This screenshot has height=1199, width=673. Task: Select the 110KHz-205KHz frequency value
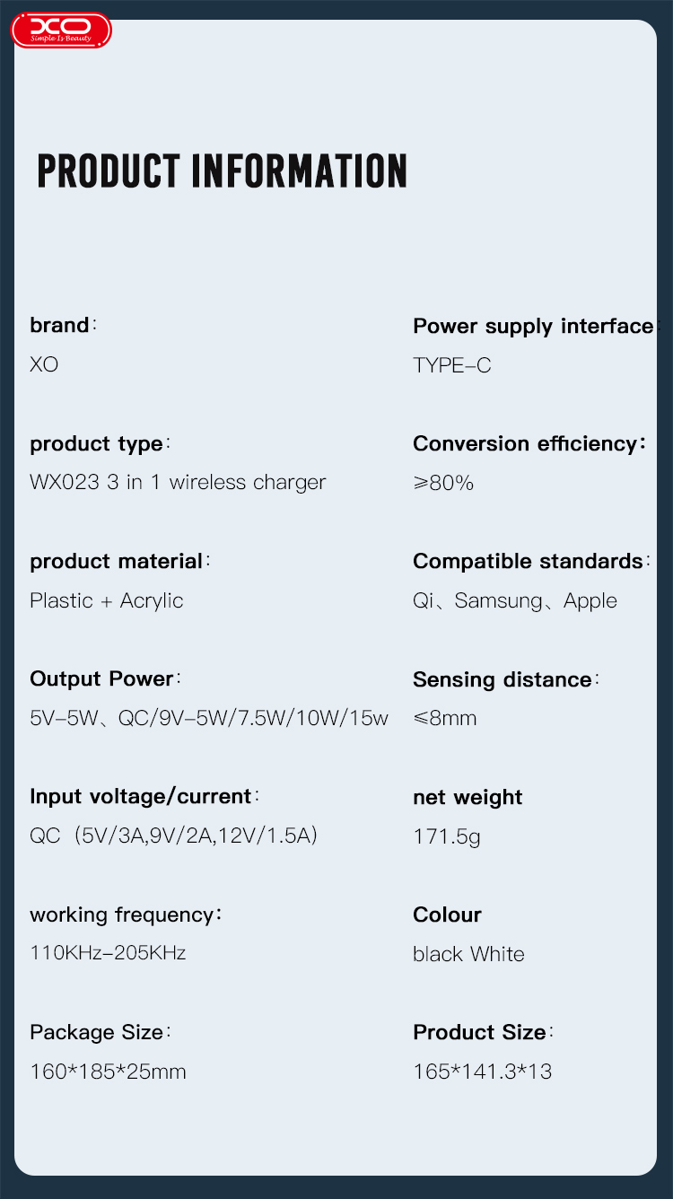pos(108,952)
